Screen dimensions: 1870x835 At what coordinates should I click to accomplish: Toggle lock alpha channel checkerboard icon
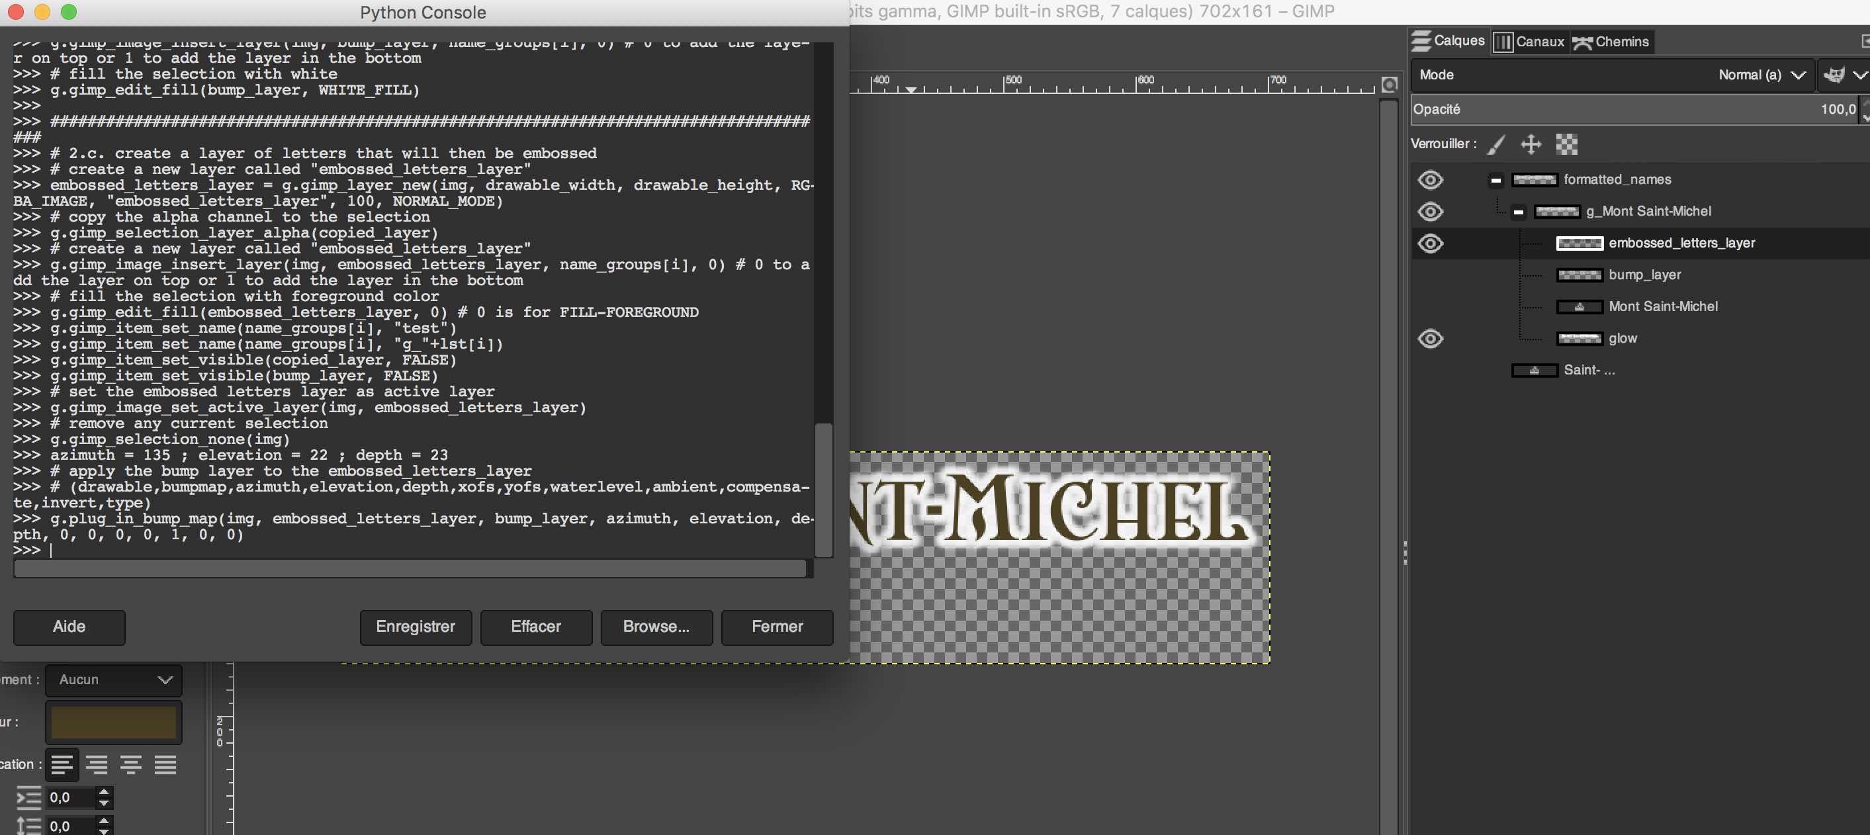pos(1566,144)
